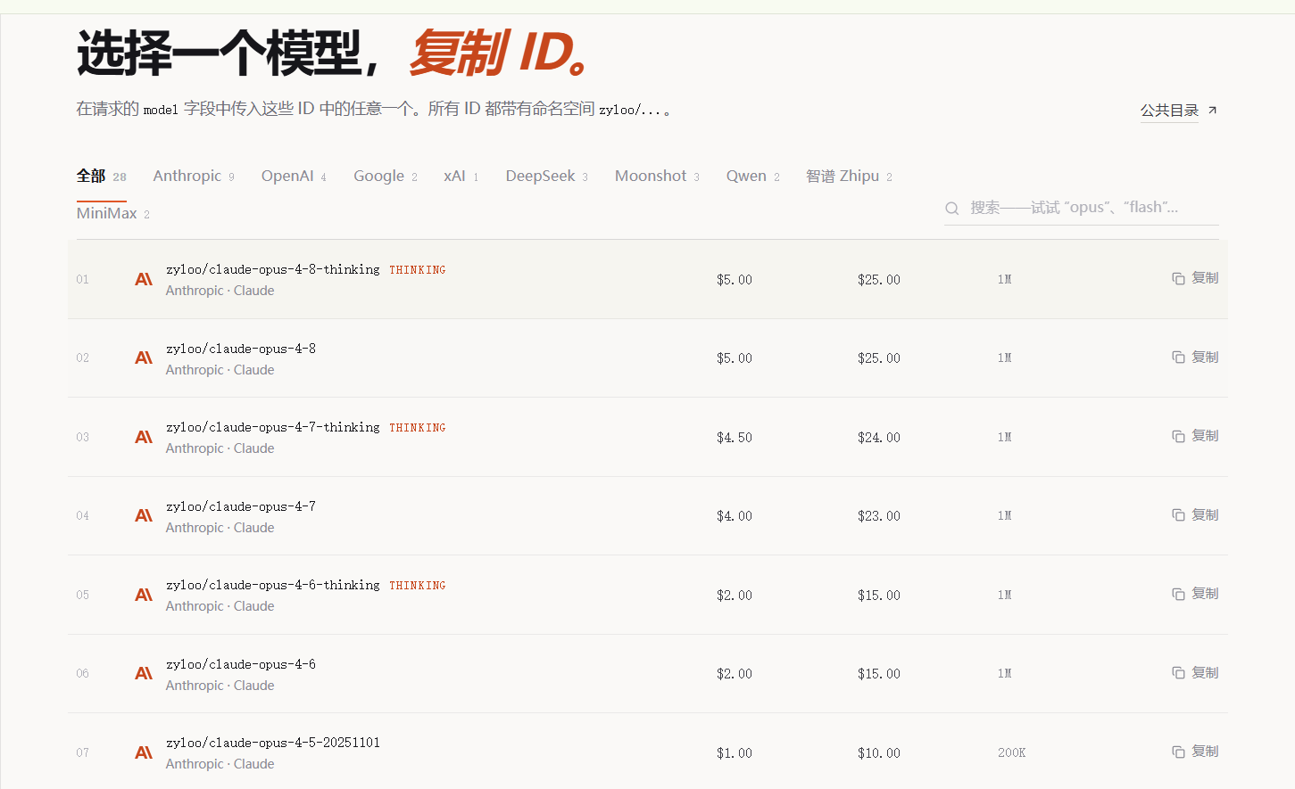The height and width of the screenshot is (789, 1295).
Task: Click the model ID zyloo/claude-opus-4-8
Action: [241, 349]
